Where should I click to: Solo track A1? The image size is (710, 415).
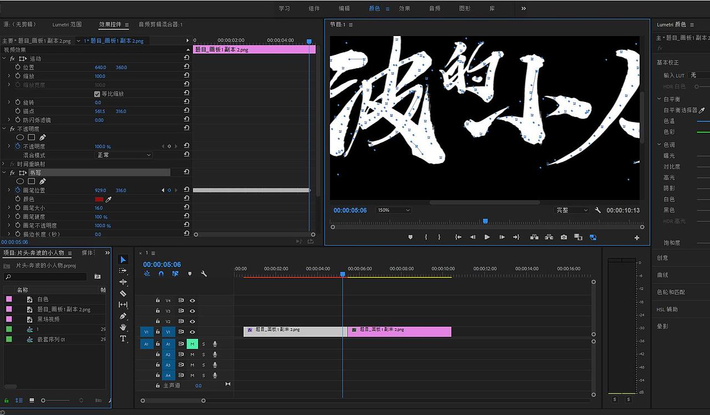pos(204,344)
